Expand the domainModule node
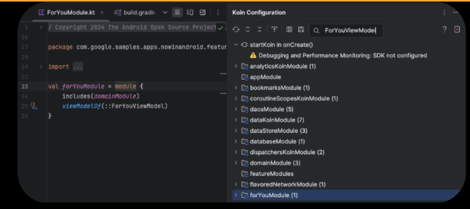This screenshot has width=470, height=209. [236, 163]
